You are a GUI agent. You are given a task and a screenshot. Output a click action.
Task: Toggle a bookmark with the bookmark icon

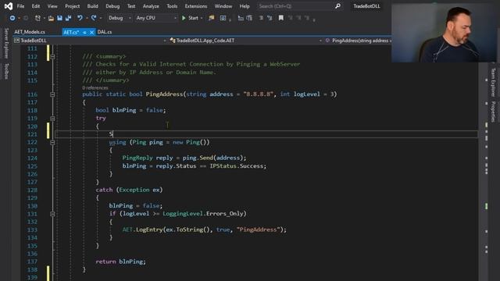(x=281, y=18)
